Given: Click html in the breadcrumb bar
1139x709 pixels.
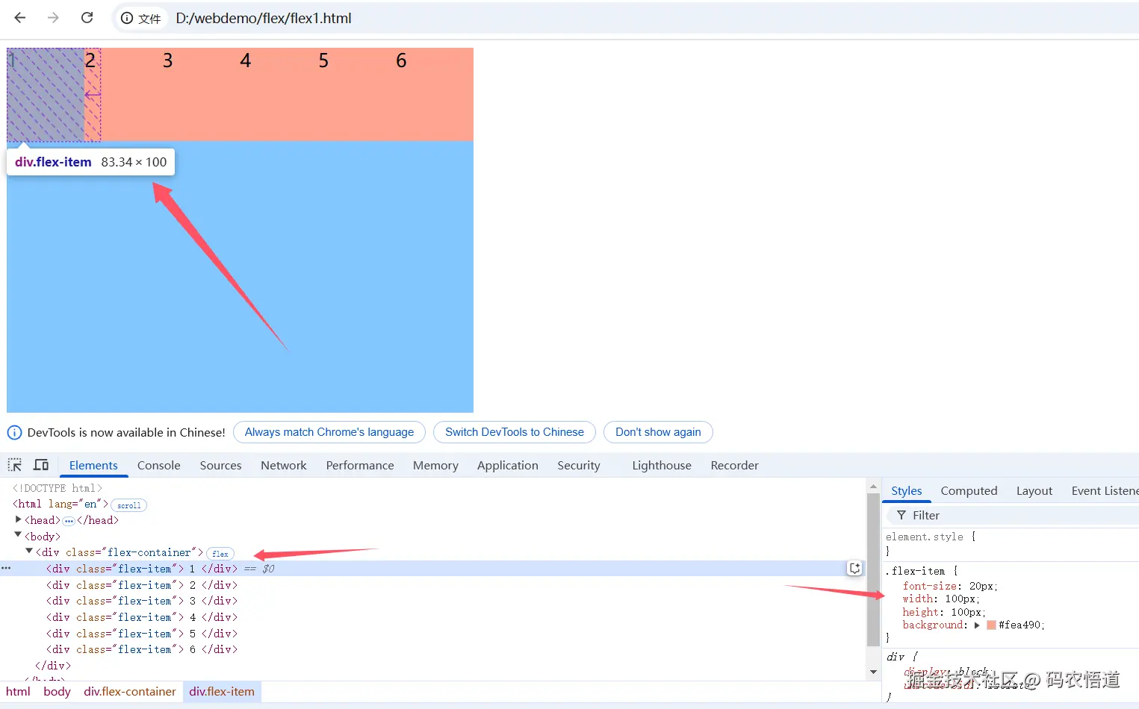Looking at the screenshot, I should 18,691.
